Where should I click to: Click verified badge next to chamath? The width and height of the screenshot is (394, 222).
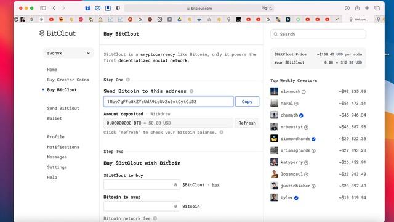click(301, 115)
